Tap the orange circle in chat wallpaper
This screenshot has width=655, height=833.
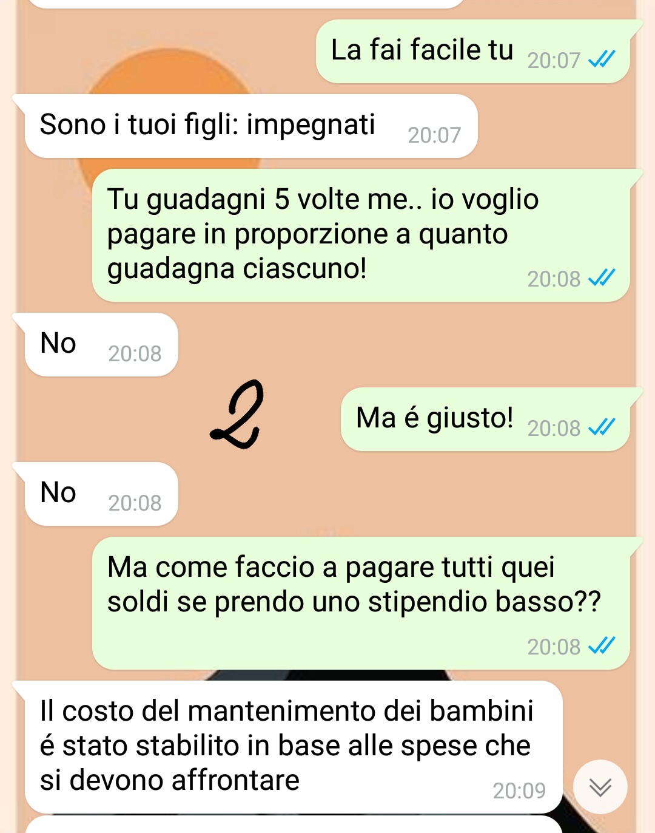[x=170, y=79]
